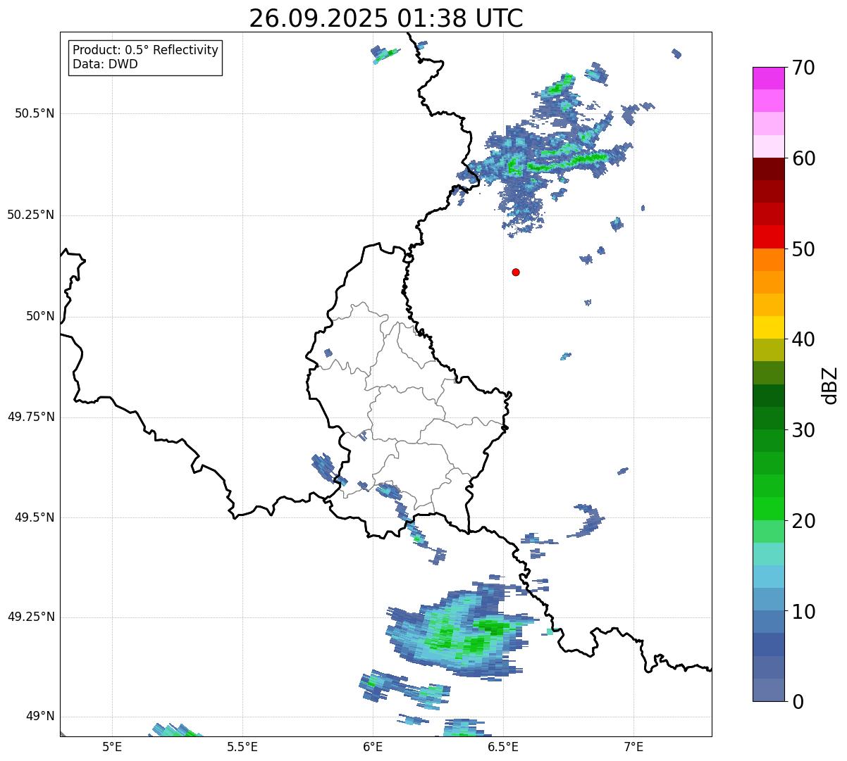Click the 'Product: 0.5° Reflectivity' legend line
The height and width of the screenshot is (761, 847).
pos(145,50)
